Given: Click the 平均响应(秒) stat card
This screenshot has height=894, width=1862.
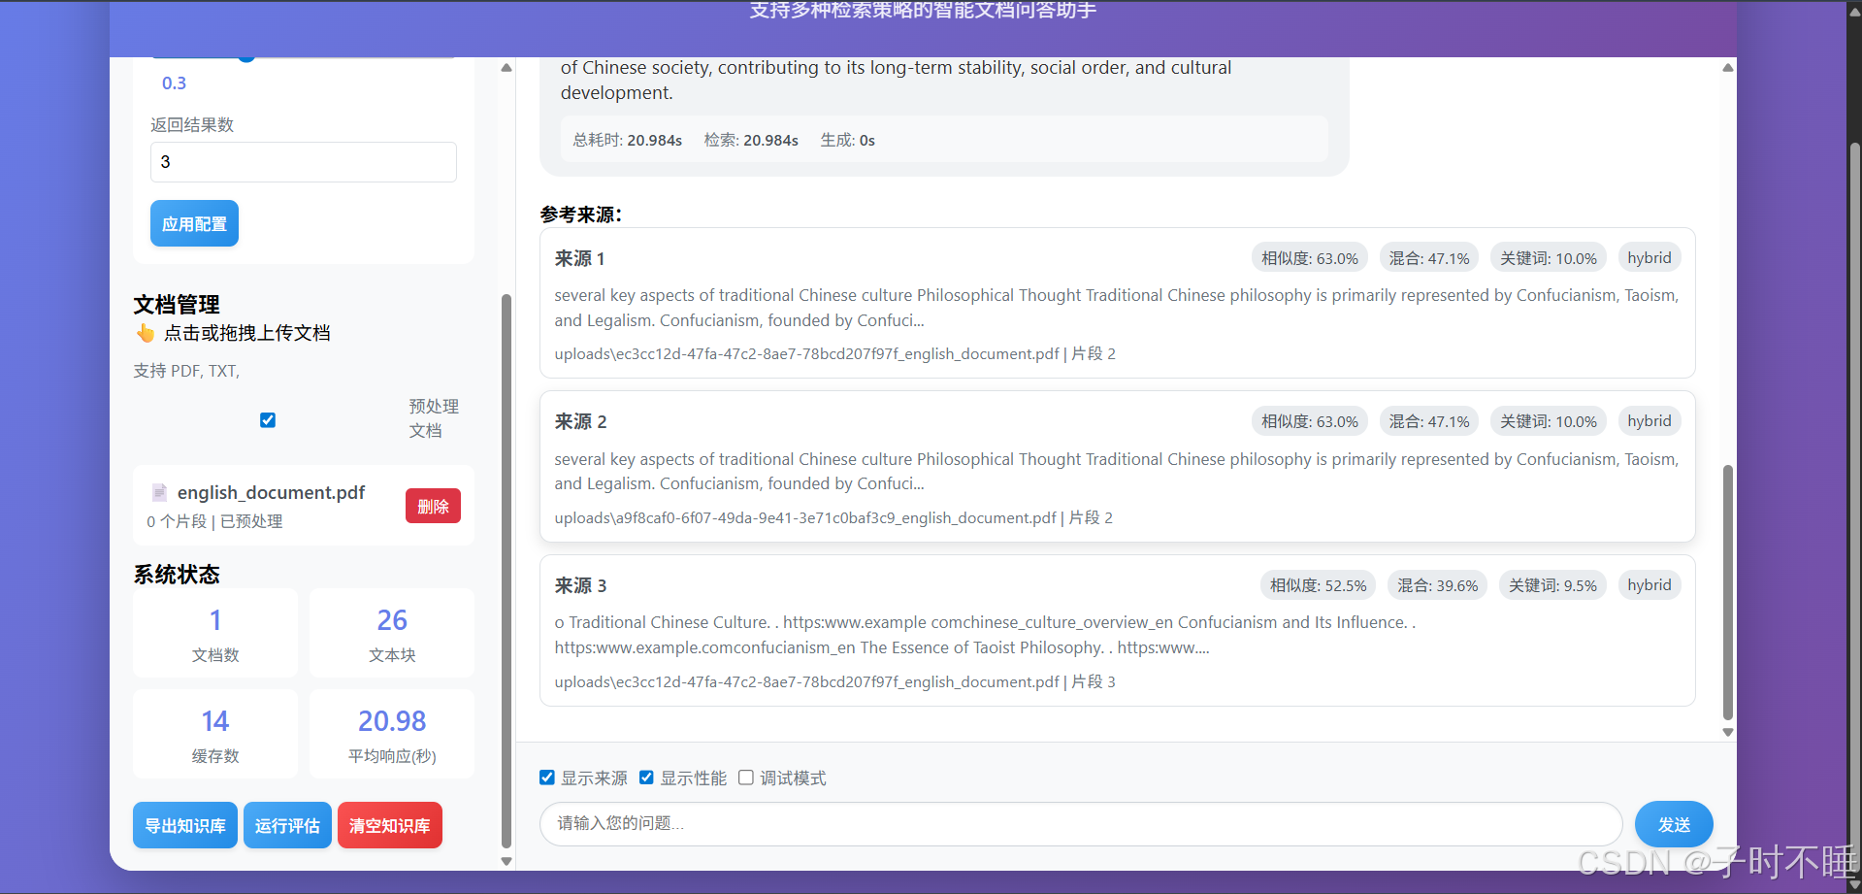Looking at the screenshot, I should click(x=392, y=734).
